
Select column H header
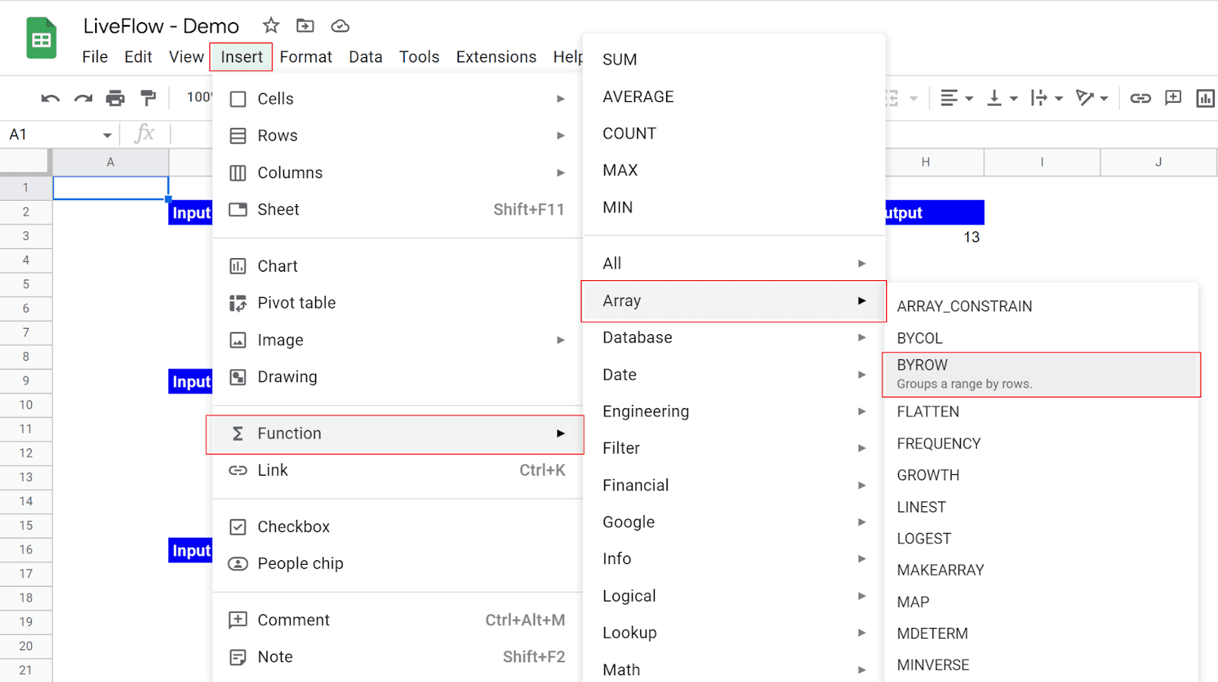(x=926, y=162)
